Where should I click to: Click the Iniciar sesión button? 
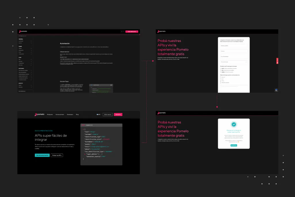pyautogui.click(x=108, y=115)
